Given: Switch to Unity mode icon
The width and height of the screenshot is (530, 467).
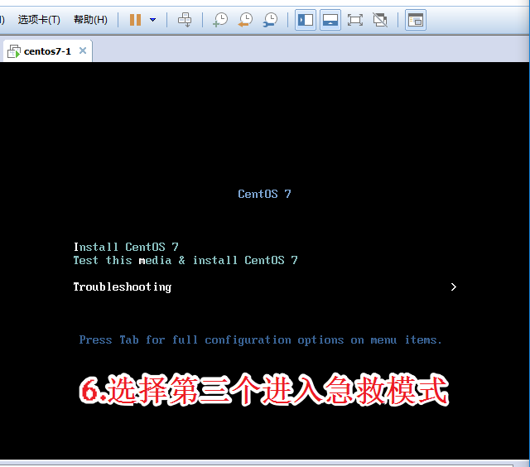Looking at the screenshot, I should tap(380, 20).
